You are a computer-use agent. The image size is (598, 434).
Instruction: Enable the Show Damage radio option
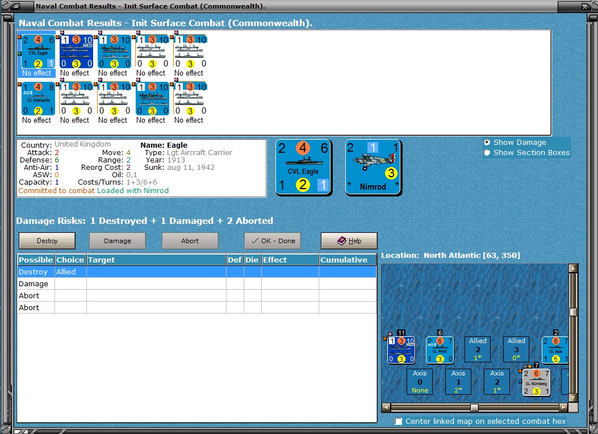click(487, 142)
